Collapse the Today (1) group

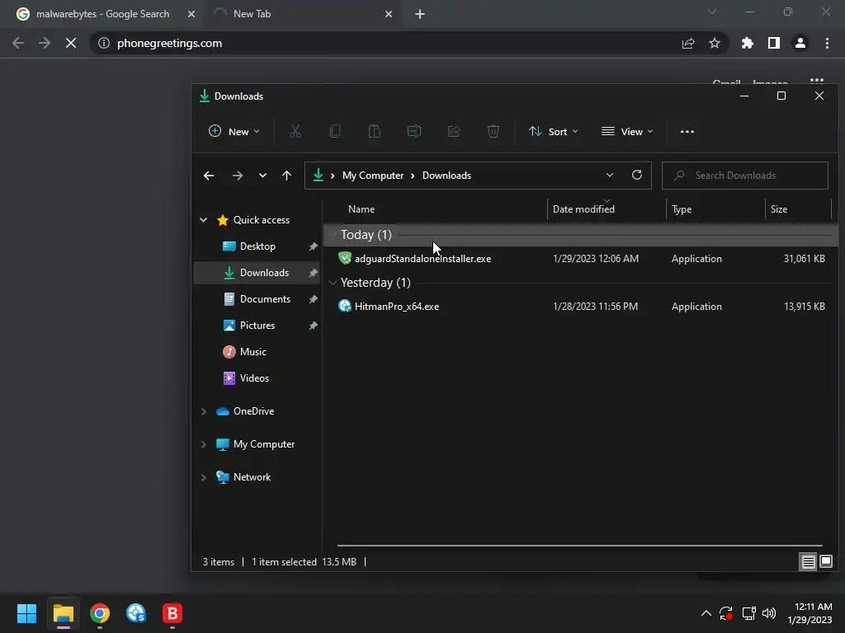coord(333,235)
